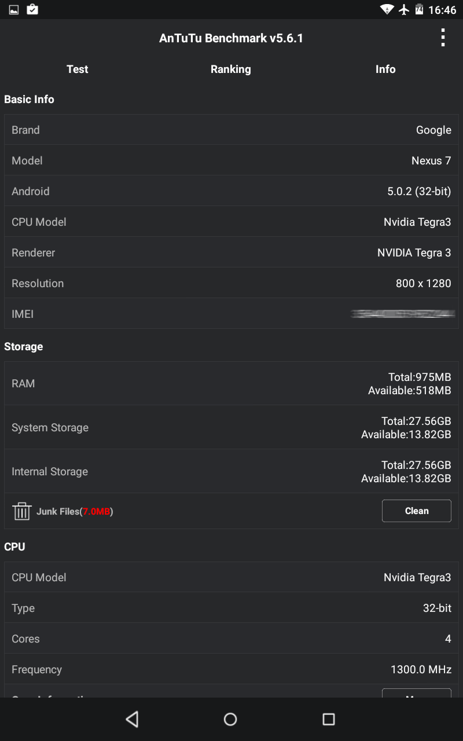The image size is (463, 741).
Task: Open recent apps square button
Action: click(x=329, y=719)
